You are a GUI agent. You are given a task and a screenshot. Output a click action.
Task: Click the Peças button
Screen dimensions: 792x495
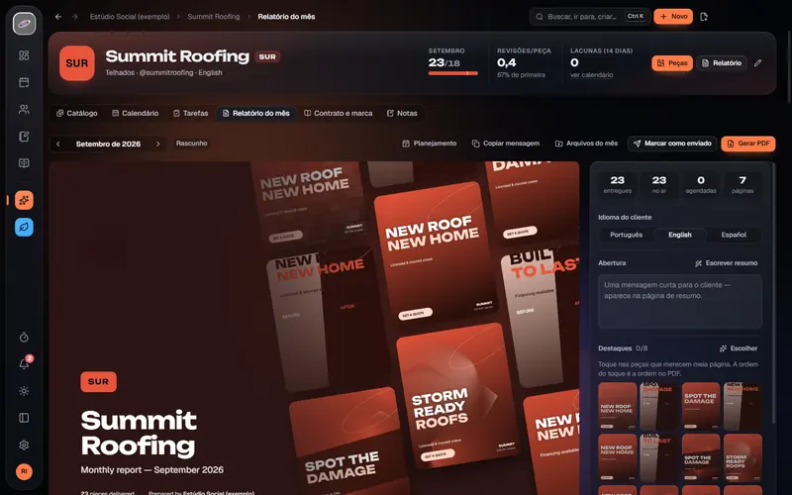pos(672,63)
